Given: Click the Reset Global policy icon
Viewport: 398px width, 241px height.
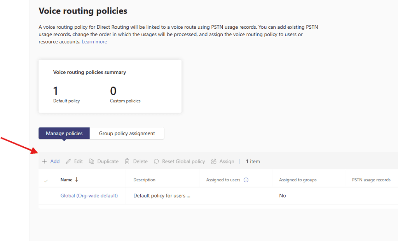Looking at the screenshot, I should pos(157,161).
